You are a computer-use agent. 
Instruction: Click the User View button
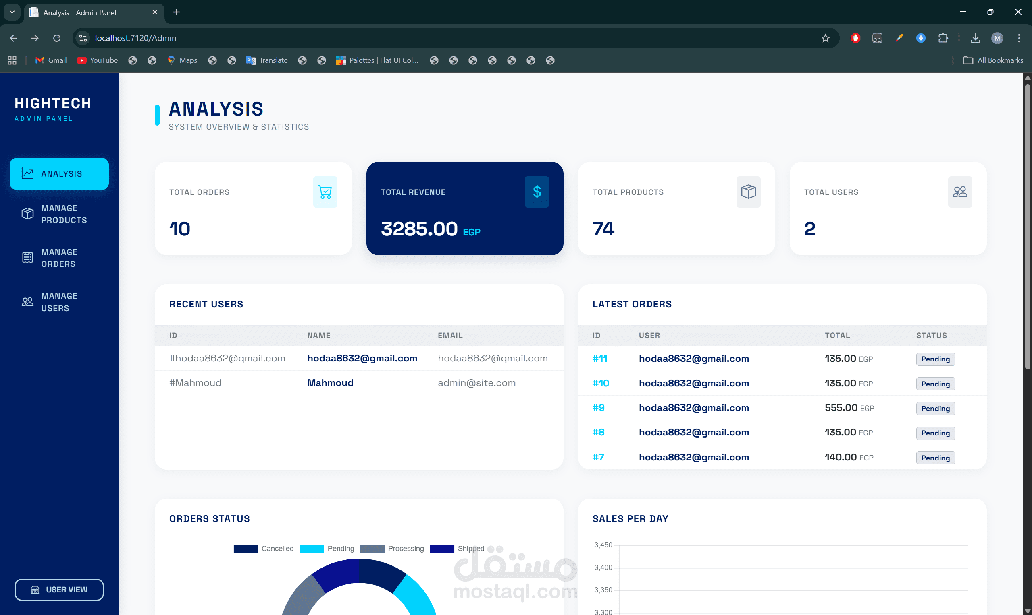tap(59, 589)
